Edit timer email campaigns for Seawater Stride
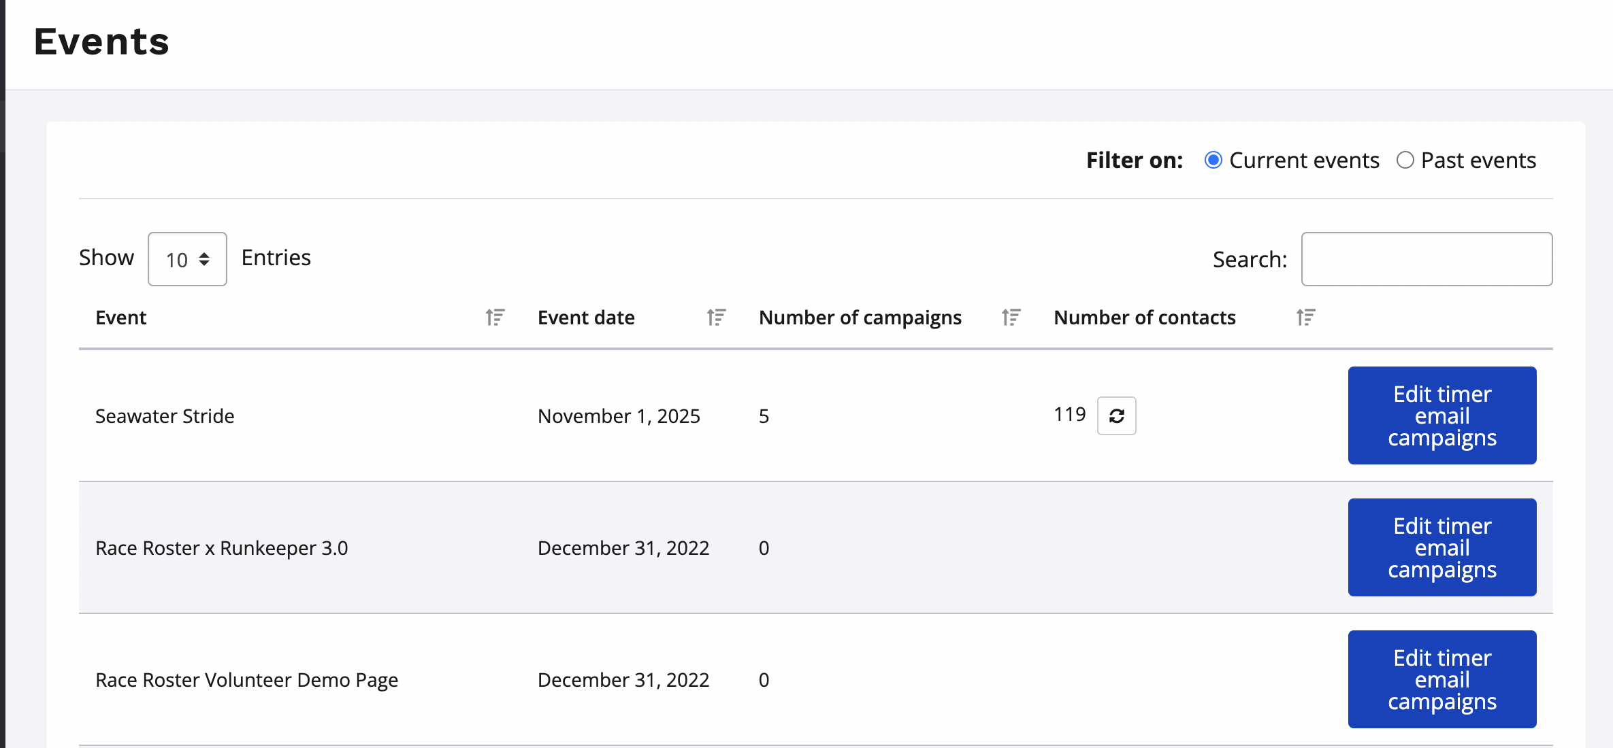 (1441, 415)
